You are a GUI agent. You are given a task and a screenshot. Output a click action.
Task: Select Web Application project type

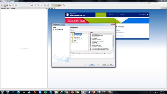click(x=95, y=37)
